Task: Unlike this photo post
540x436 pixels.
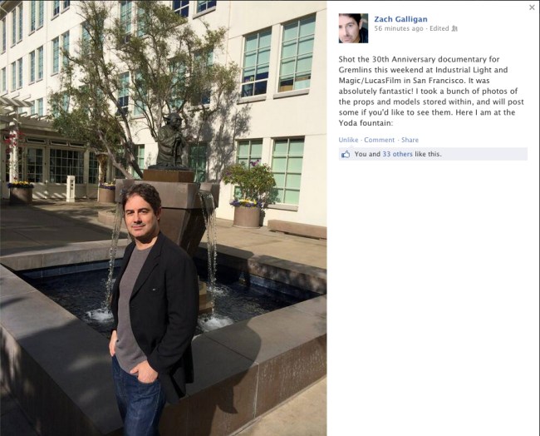Action: [348, 140]
